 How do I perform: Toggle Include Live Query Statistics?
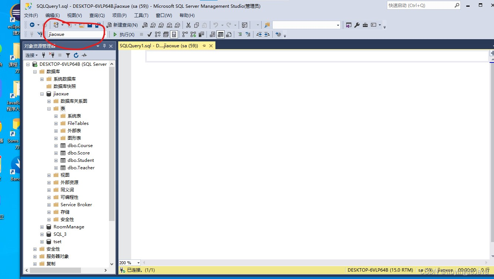(x=193, y=34)
